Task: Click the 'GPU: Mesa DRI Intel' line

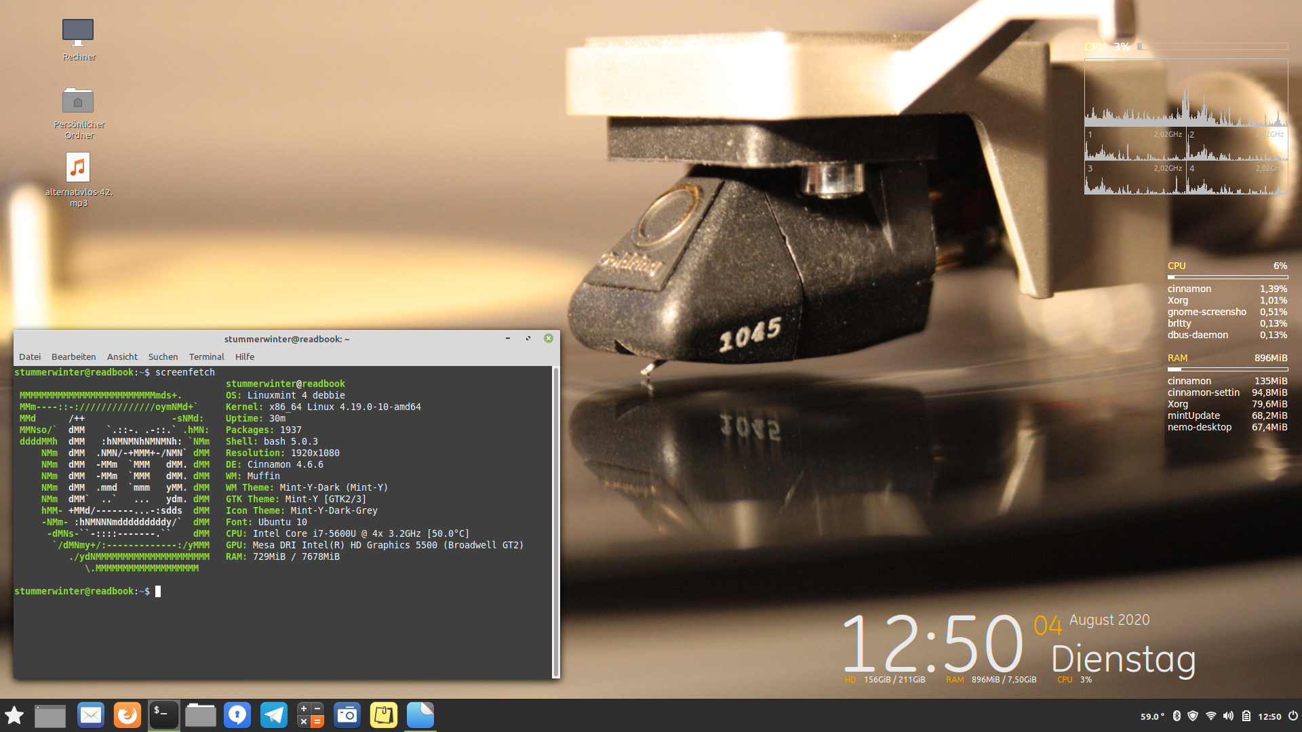Action: click(x=375, y=545)
